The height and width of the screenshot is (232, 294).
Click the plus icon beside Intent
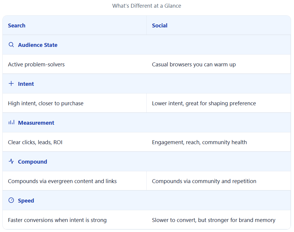[x=11, y=84]
